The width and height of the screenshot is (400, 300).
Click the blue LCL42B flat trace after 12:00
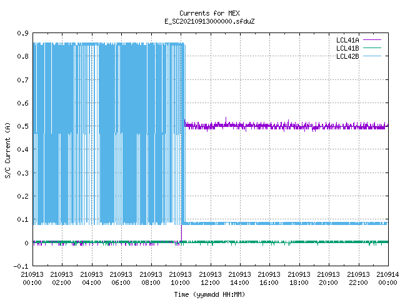click(300, 224)
